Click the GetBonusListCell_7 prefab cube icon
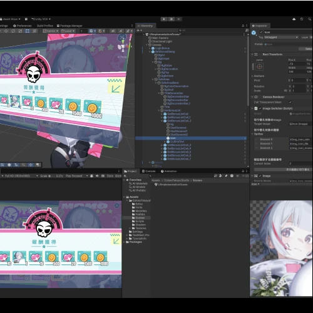Viewport: 313px width, 313px height. click(165, 159)
